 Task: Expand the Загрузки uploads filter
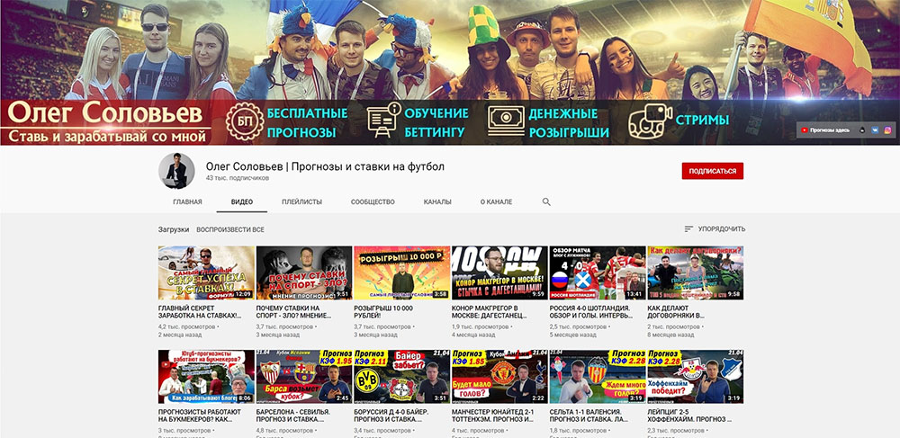point(174,229)
